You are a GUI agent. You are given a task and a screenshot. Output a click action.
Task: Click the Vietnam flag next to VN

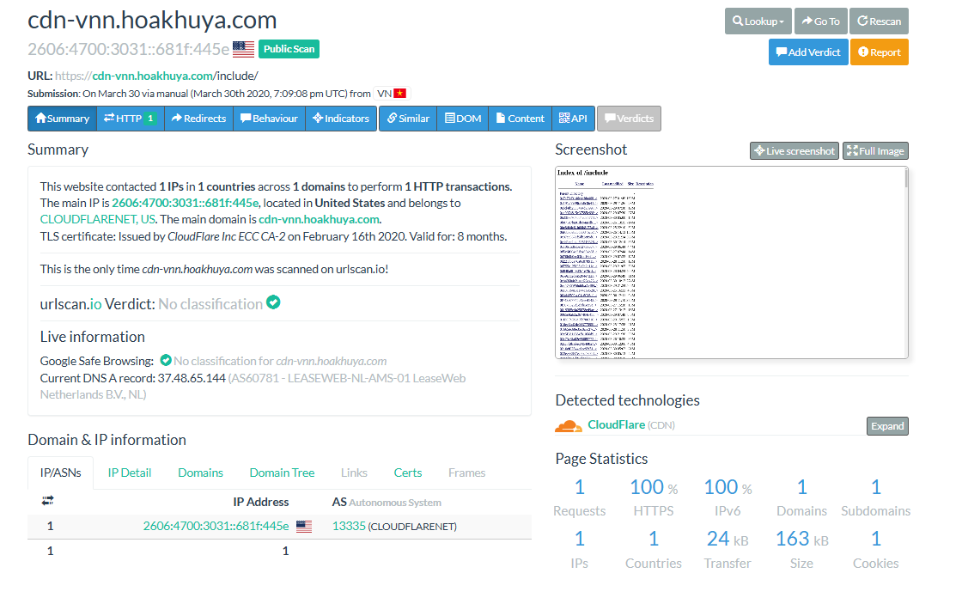[x=399, y=93]
